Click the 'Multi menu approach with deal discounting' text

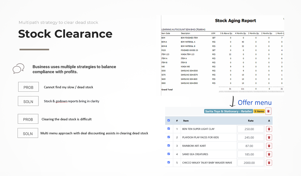[x=94, y=133]
